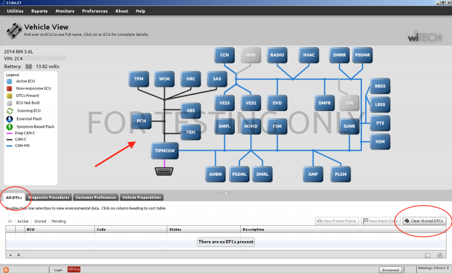Filter DTCs by Stored status

40,221
